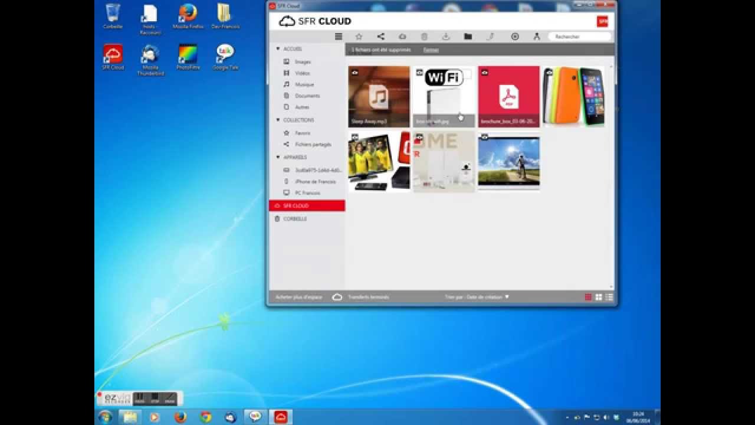The image size is (755, 425).
Task: Click the Transferts terminés cloud status
Action: tap(361, 297)
